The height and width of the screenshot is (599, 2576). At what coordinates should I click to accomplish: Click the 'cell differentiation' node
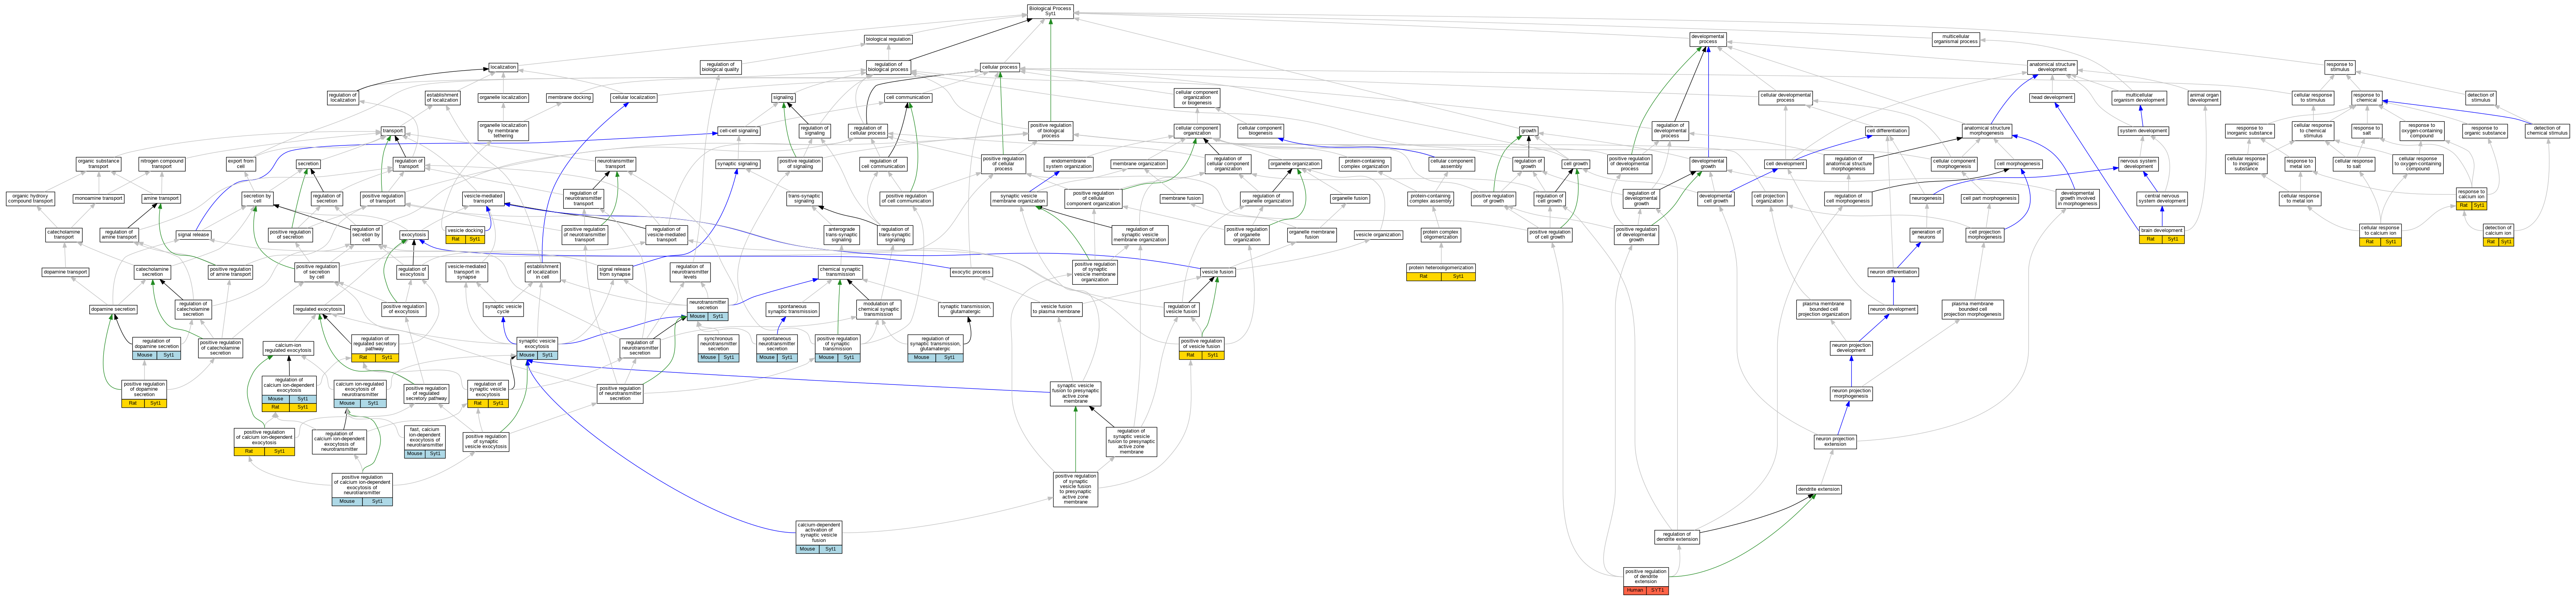(x=1887, y=131)
